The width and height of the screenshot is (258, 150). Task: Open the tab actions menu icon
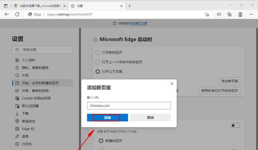tap(6, 6)
